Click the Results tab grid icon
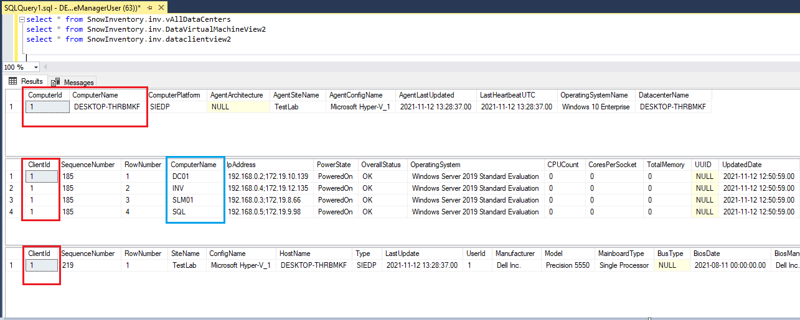The image size is (800, 320). 12,81
